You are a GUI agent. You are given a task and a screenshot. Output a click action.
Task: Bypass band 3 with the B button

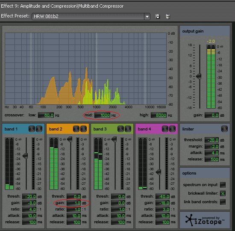click(128, 129)
